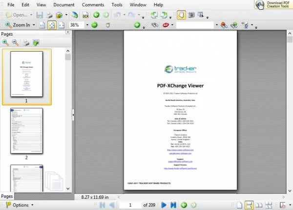Open the Options button in status bar
This screenshot has width=293, height=210.
20,205
